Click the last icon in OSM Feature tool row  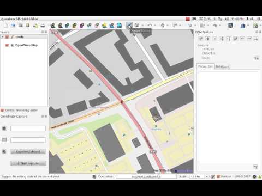256,39
